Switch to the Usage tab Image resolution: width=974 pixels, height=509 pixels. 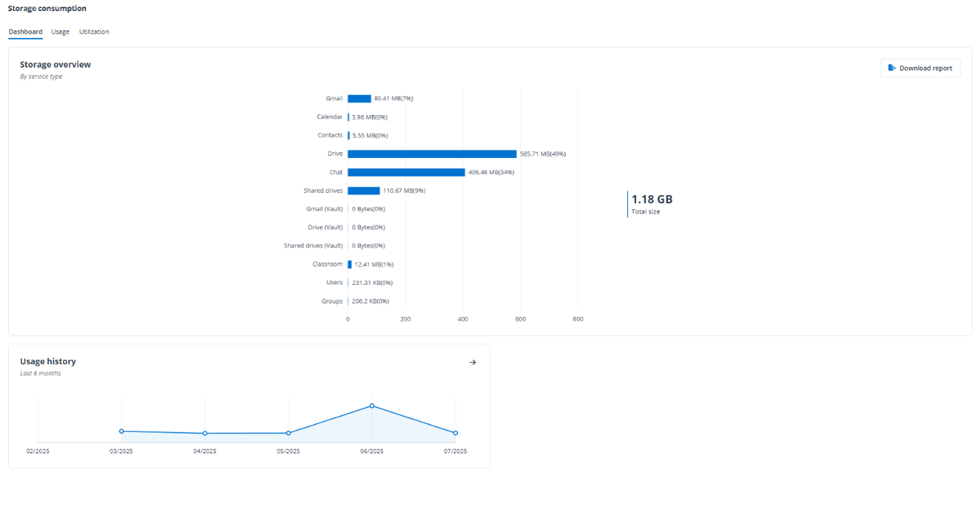pos(60,31)
